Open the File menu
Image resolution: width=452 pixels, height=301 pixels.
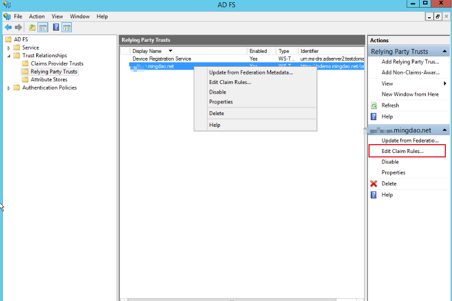pos(18,17)
